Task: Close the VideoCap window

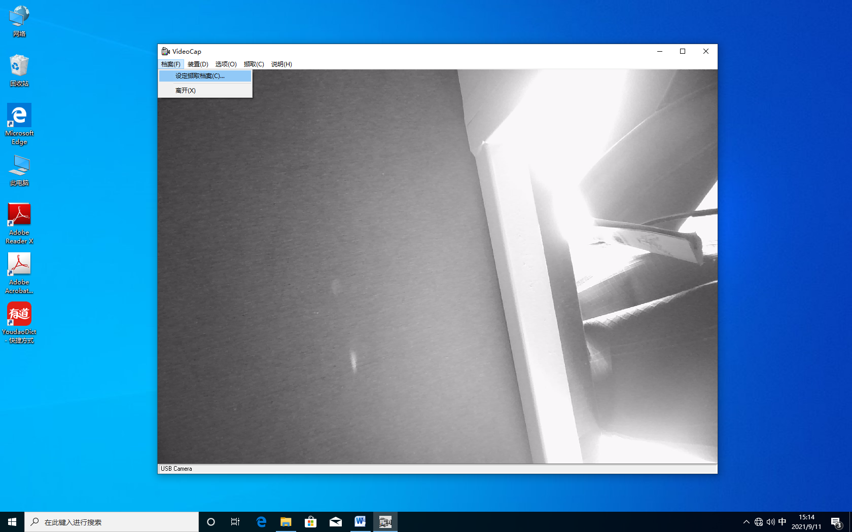Action: [706, 51]
